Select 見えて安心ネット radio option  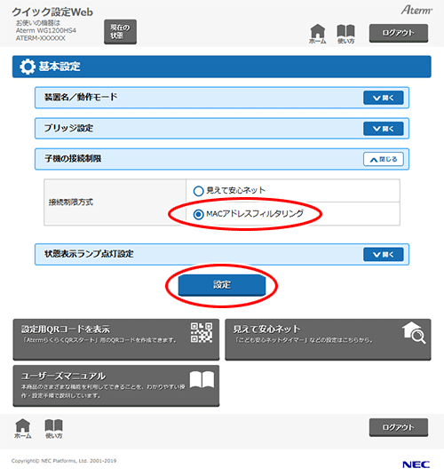click(x=198, y=191)
